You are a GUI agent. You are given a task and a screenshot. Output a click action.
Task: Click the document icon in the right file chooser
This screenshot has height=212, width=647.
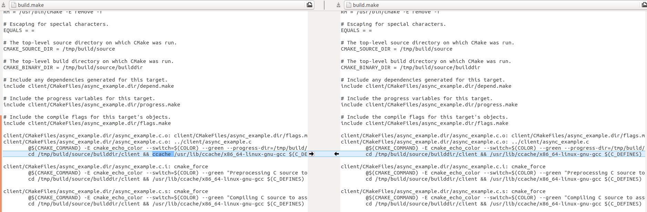coord(348,5)
